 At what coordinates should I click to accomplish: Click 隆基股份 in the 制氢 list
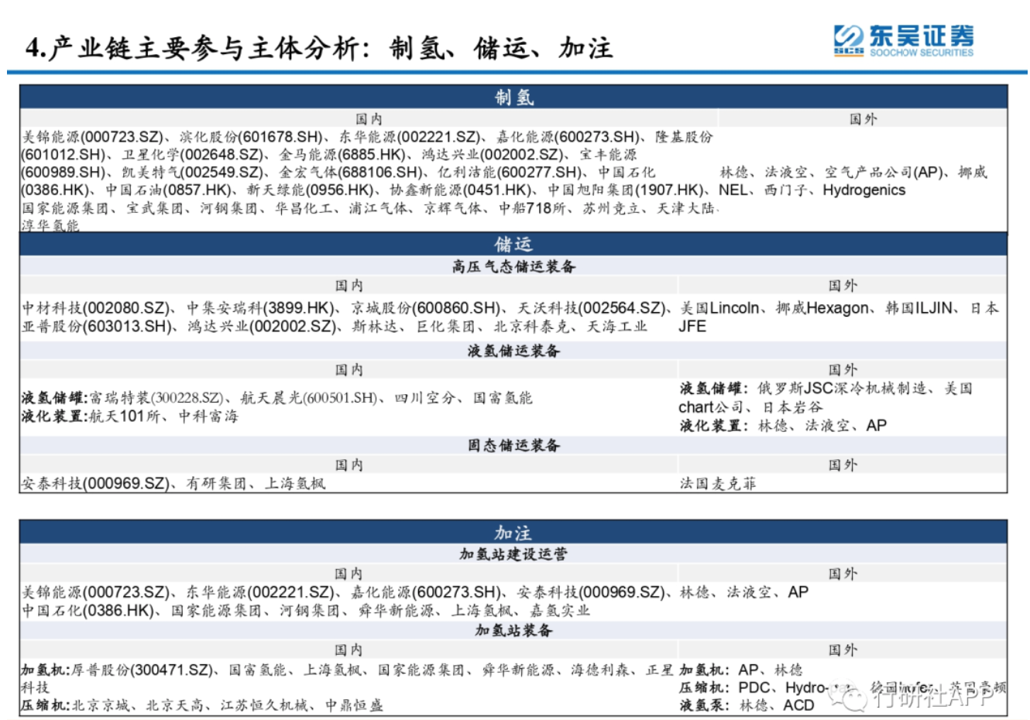point(684,137)
